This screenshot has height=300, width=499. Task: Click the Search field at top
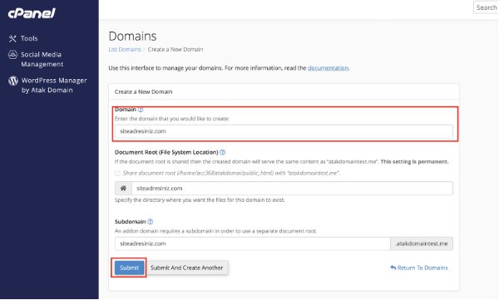[486, 7]
